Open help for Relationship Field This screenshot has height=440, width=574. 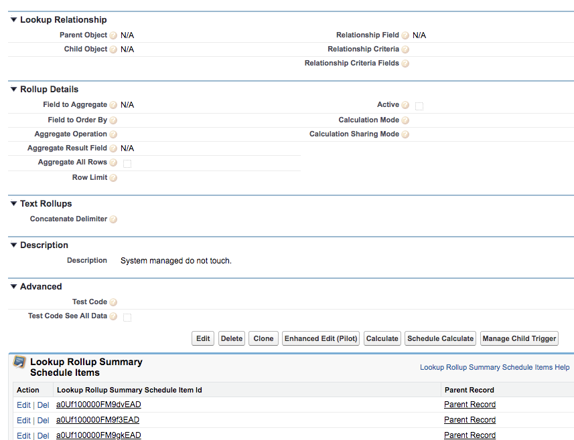coord(405,35)
